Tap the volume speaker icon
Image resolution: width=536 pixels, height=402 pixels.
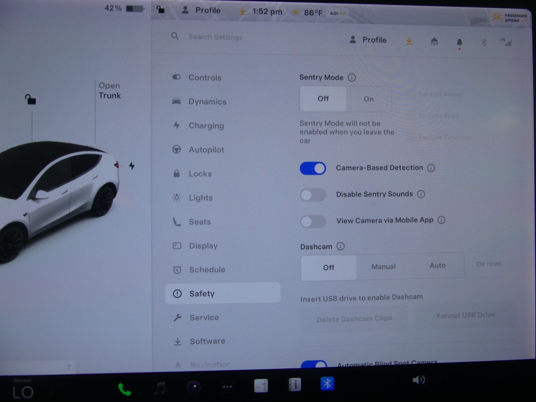pyautogui.click(x=418, y=380)
